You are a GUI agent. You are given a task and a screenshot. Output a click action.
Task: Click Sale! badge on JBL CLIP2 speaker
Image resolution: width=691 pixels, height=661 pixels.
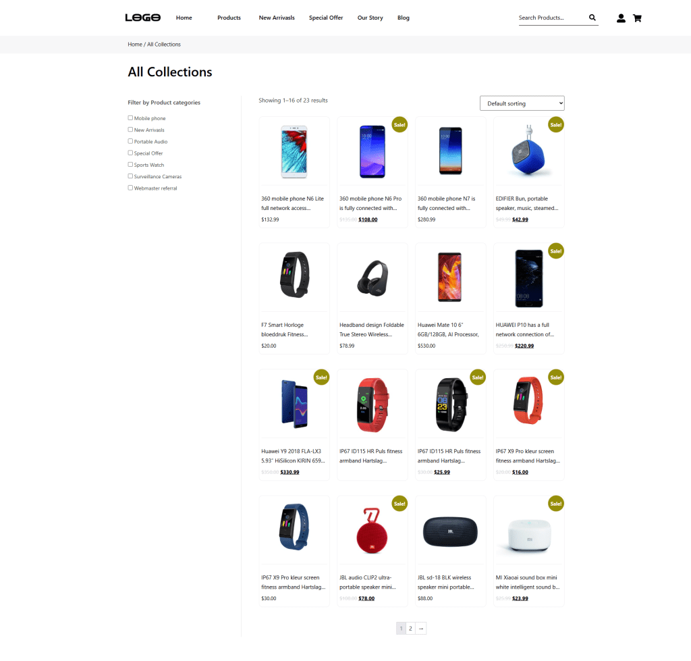click(399, 504)
